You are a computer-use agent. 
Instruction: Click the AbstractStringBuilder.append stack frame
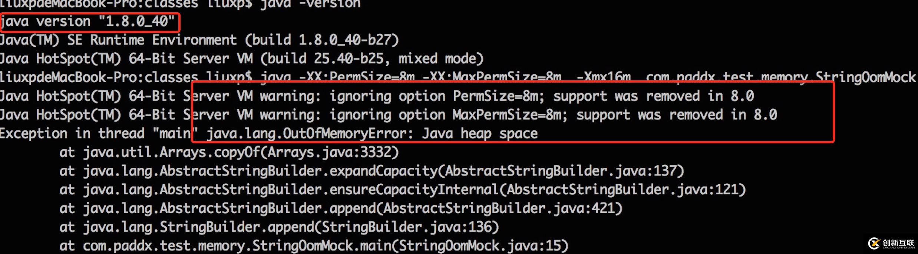[x=341, y=208]
